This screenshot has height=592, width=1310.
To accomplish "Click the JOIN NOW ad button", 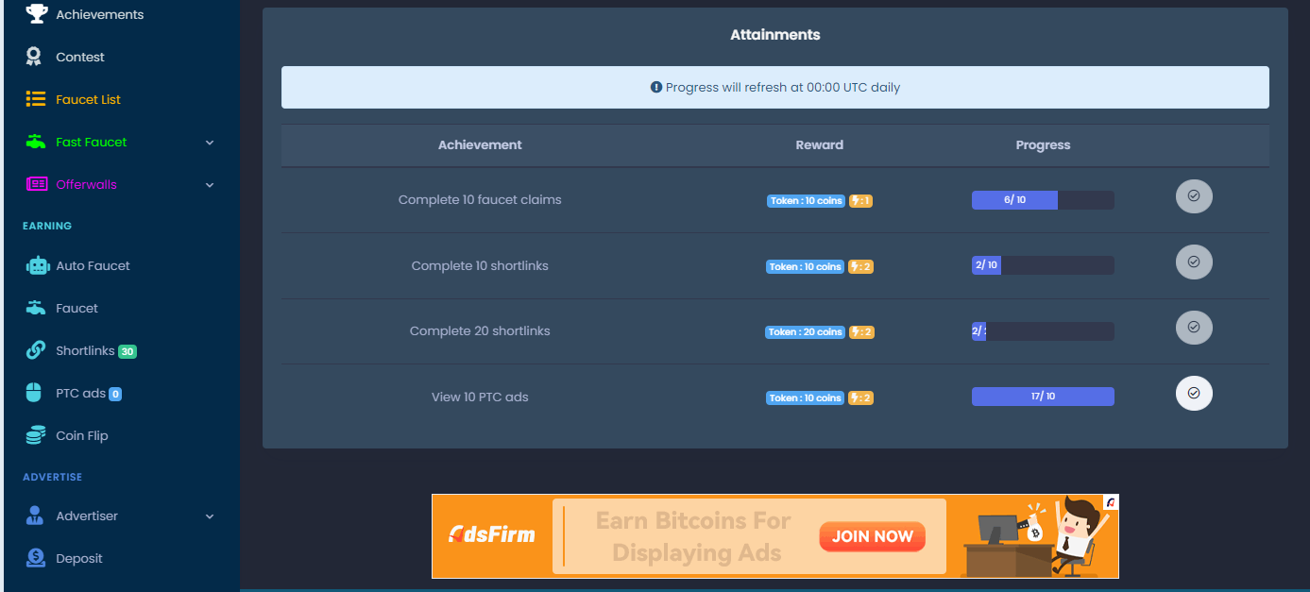I will [x=872, y=536].
